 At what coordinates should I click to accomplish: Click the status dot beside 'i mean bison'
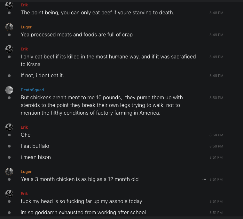9,157
